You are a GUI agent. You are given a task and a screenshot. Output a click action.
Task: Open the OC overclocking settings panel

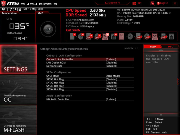[x=18, y=90]
